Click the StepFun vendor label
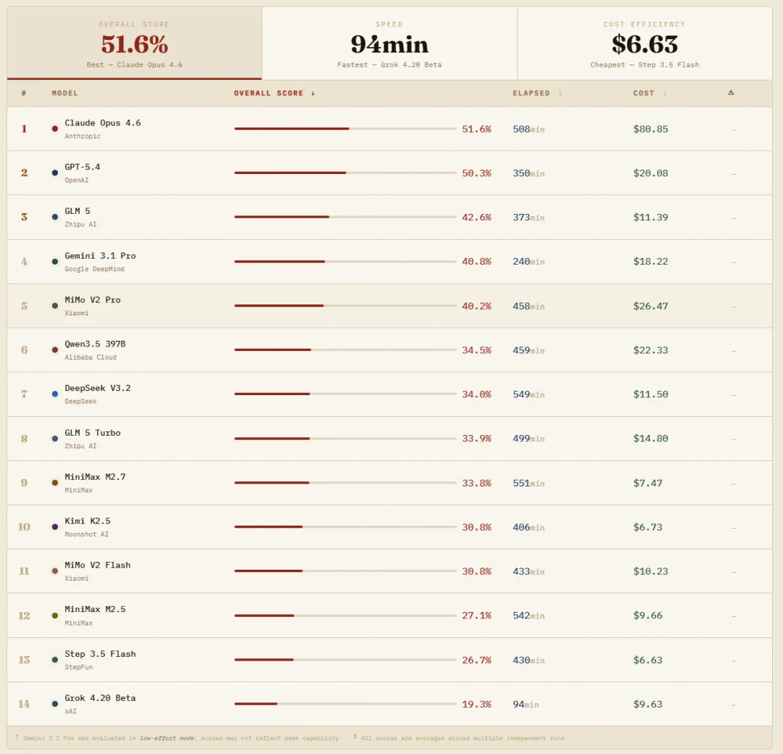This screenshot has height=754, width=783. [78, 667]
